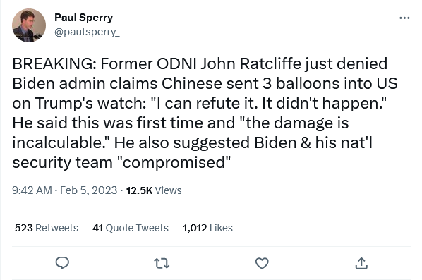Image resolution: width=422 pixels, height=280 pixels.
Task: Show the 1,012 Likes list
Action: [207, 228]
